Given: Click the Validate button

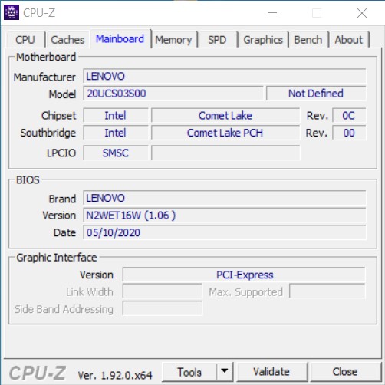Looking at the screenshot, I should pos(271,372).
